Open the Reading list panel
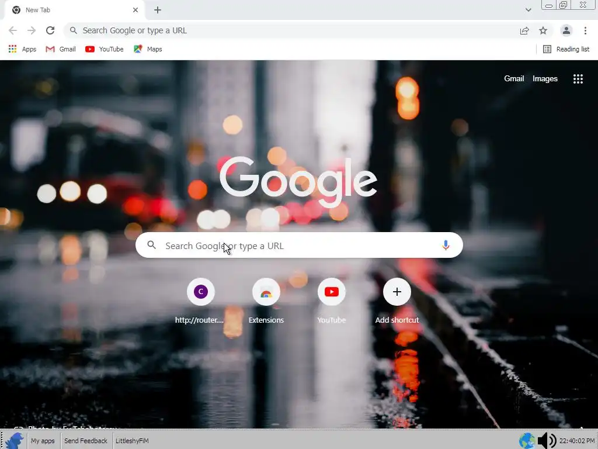This screenshot has height=449, width=598. [x=566, y=49]
